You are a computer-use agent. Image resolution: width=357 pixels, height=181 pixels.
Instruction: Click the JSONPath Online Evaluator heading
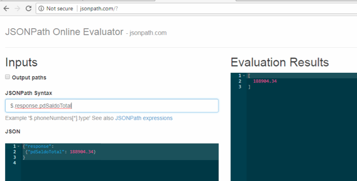64,32
